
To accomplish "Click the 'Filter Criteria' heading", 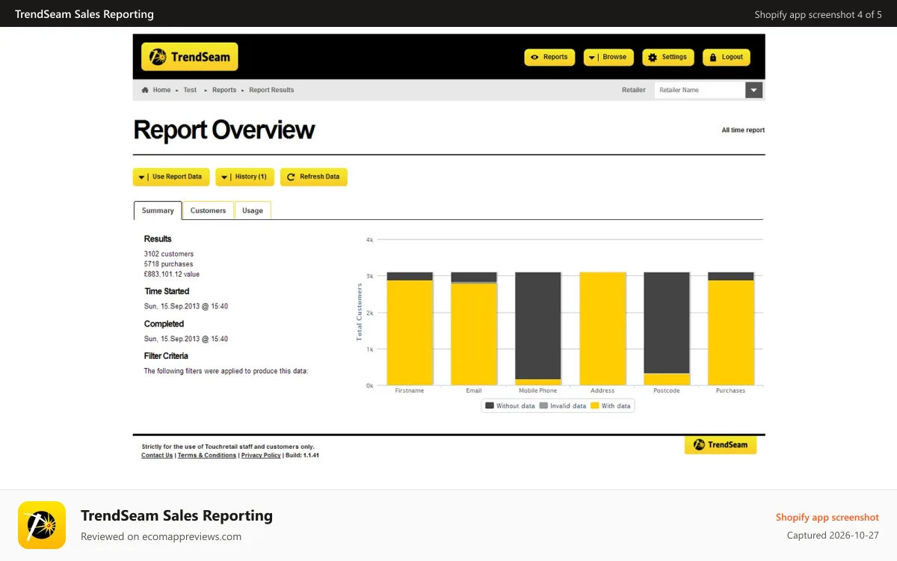I will coord(166,356).
